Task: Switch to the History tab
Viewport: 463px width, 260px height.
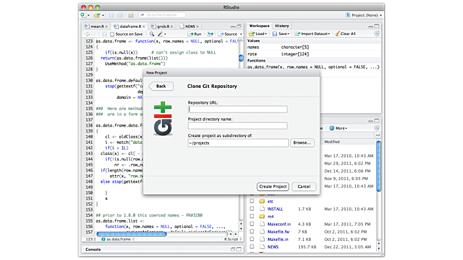Action: (282, 26)
